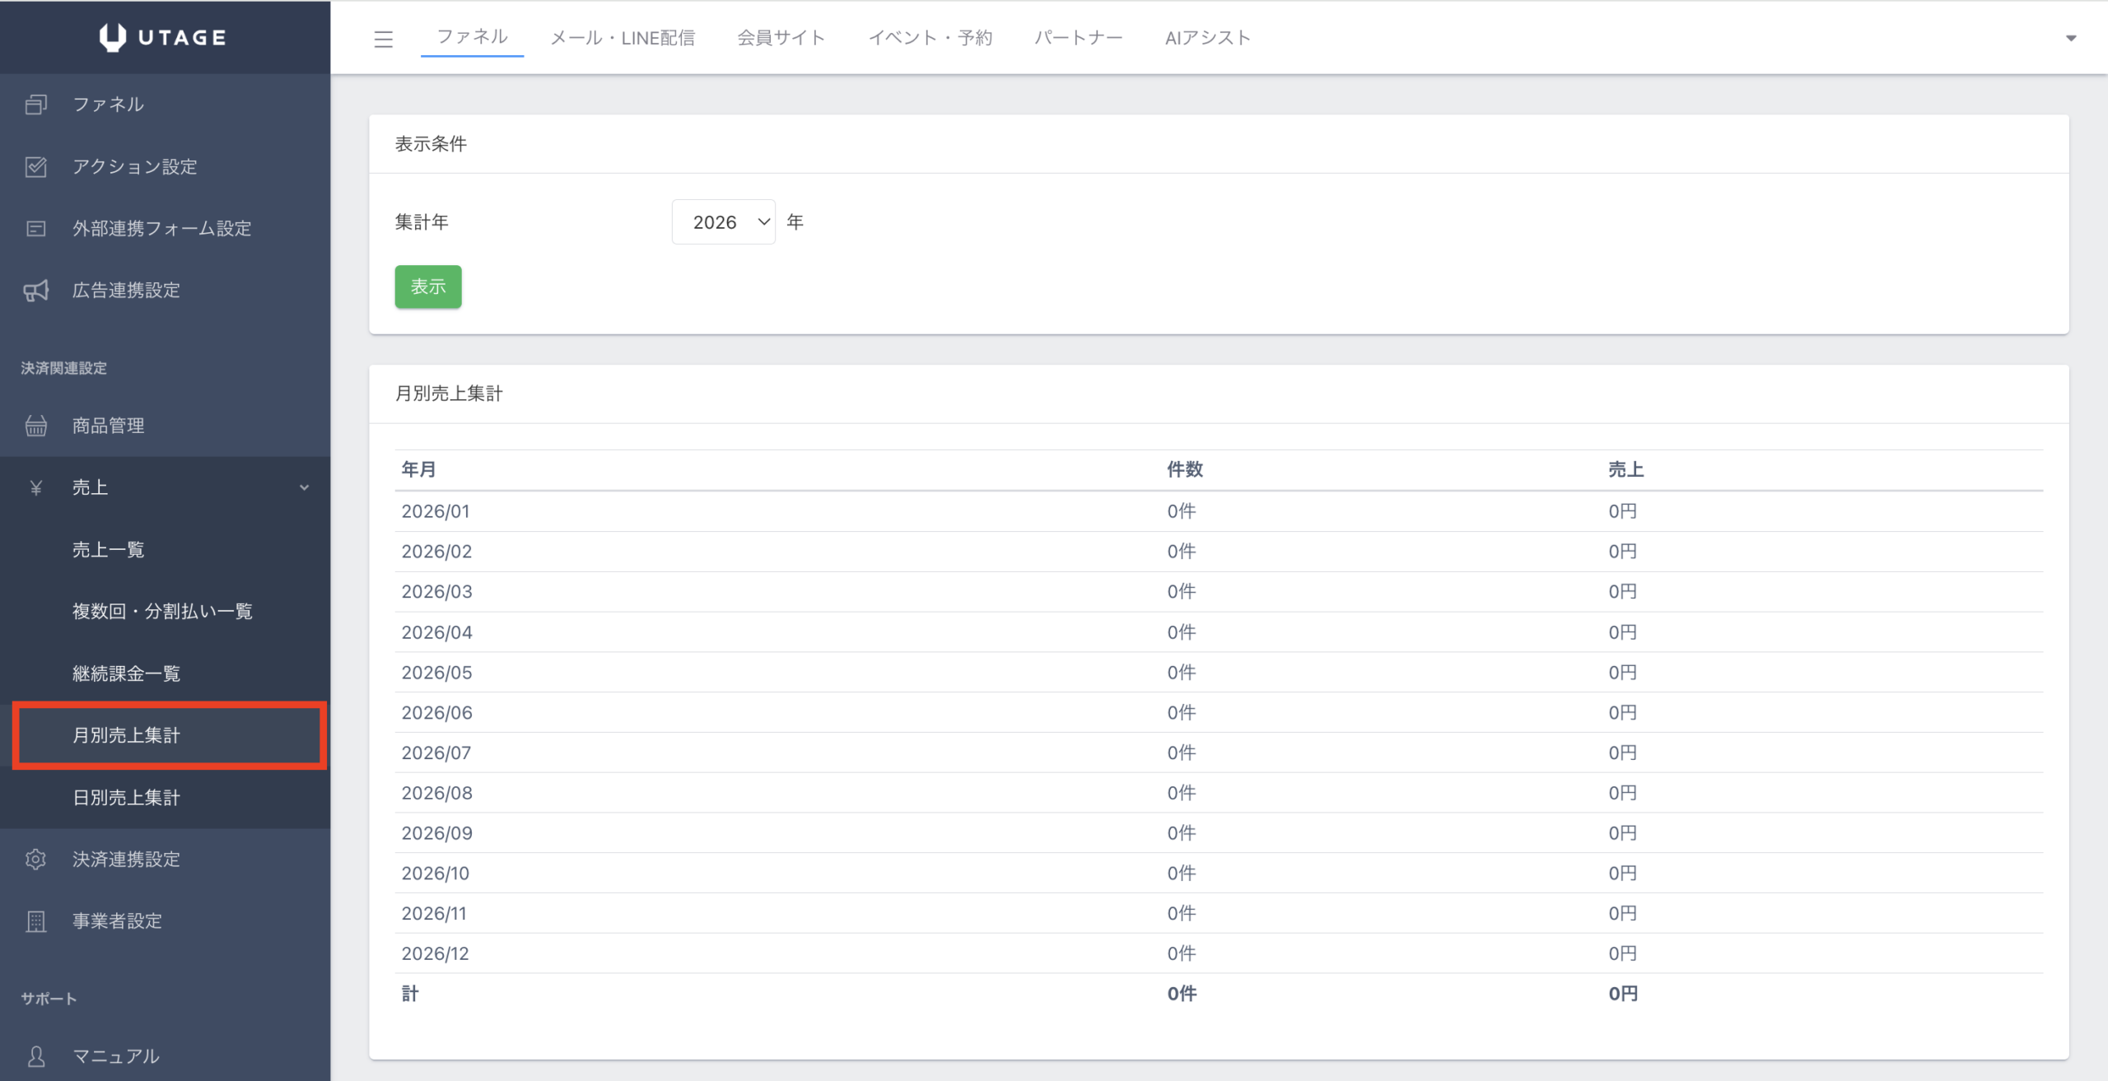This screenshot has height=1081, width=2108.
Task: Collapse the 売上 menu chevron
Action: [304, 487]
